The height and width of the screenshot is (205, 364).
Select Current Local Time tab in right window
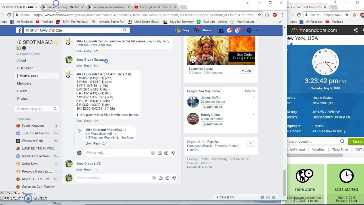[x=306, y=7]
